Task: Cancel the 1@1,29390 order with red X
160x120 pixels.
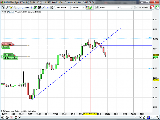Action: coord(15,55)
